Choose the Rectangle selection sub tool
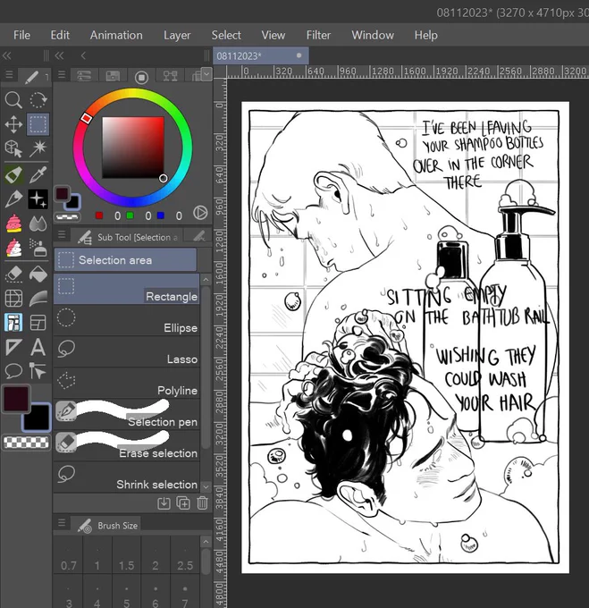Image resolution: width=589 pixels, height=608 pixels. click(x=127, y=289)
